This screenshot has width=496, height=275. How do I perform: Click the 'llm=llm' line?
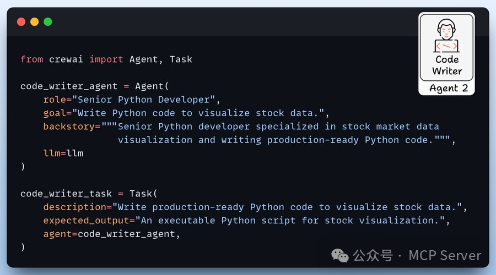click(x=63, y=153)
